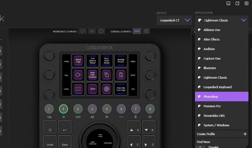Click the Virtual Copy touch button
Image resolution: width=252 pixels, height=148 pixels.
[x=78, y=60]
